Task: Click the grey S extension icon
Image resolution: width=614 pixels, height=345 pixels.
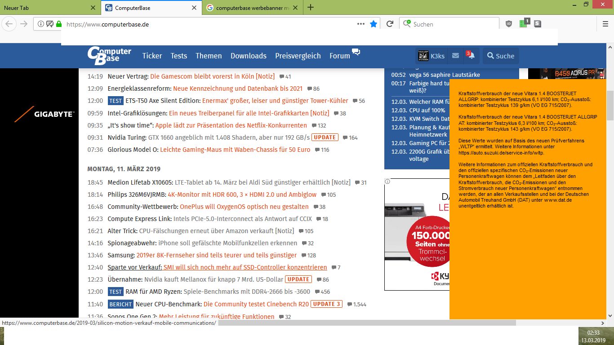Action: coord(538,24)
